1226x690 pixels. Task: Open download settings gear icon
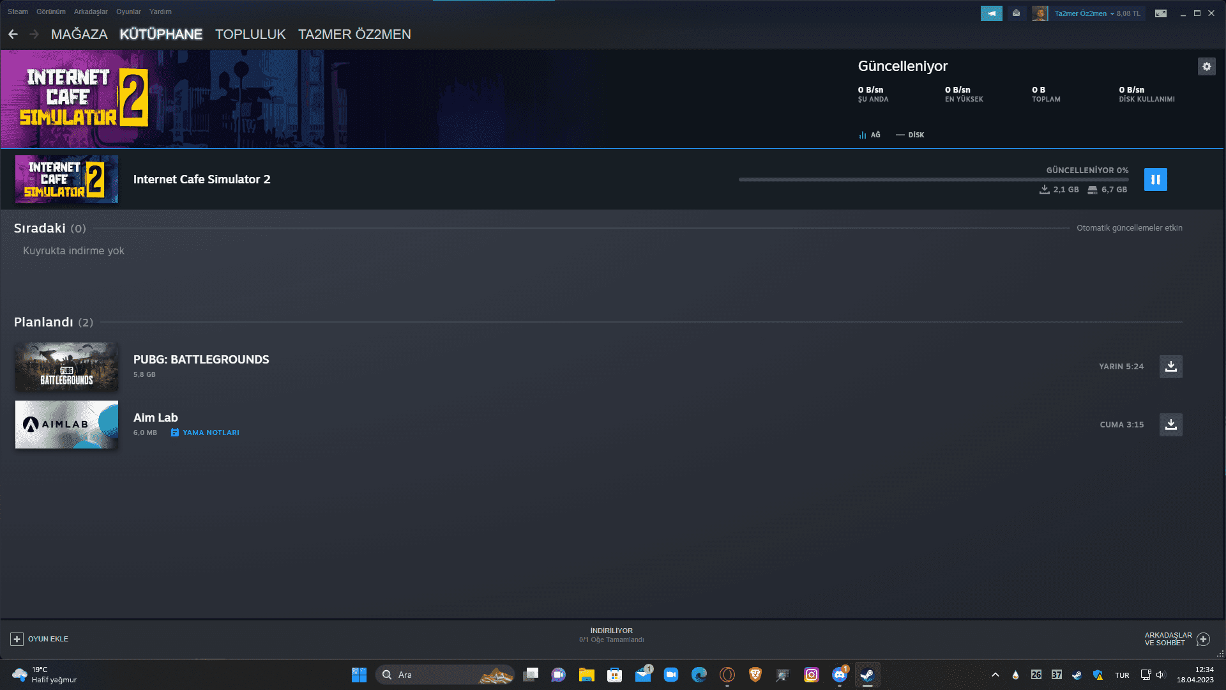click(1206, 66)
